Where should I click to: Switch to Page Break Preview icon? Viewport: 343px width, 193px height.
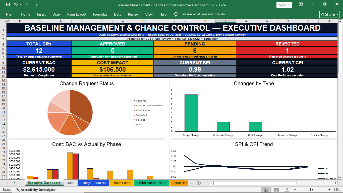click(x=287, y=190)
